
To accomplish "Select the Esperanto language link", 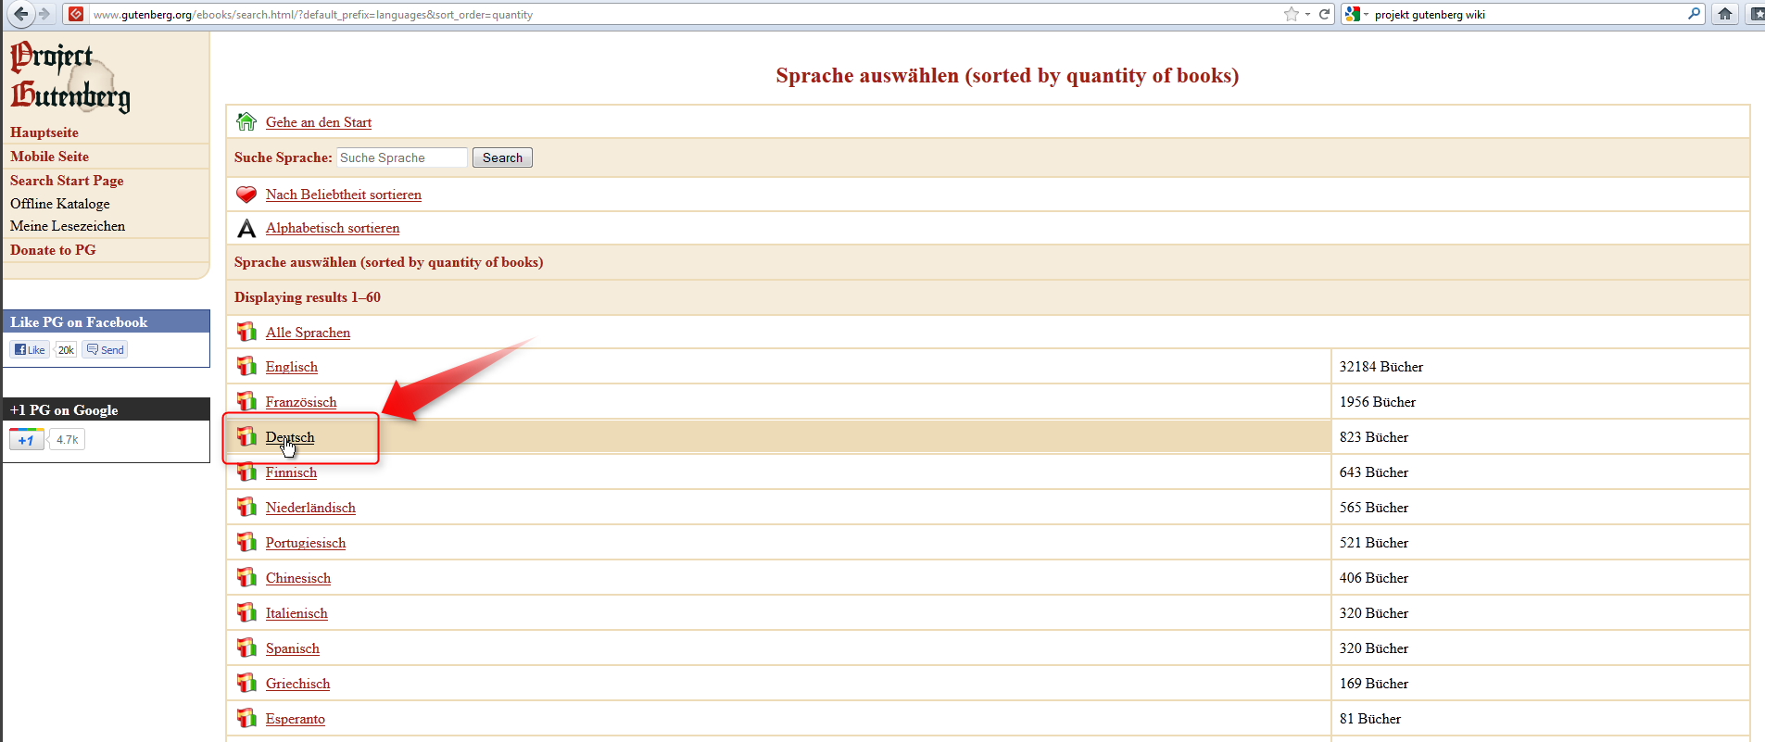I will (296, 719).
